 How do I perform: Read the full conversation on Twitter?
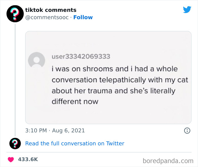75,143
